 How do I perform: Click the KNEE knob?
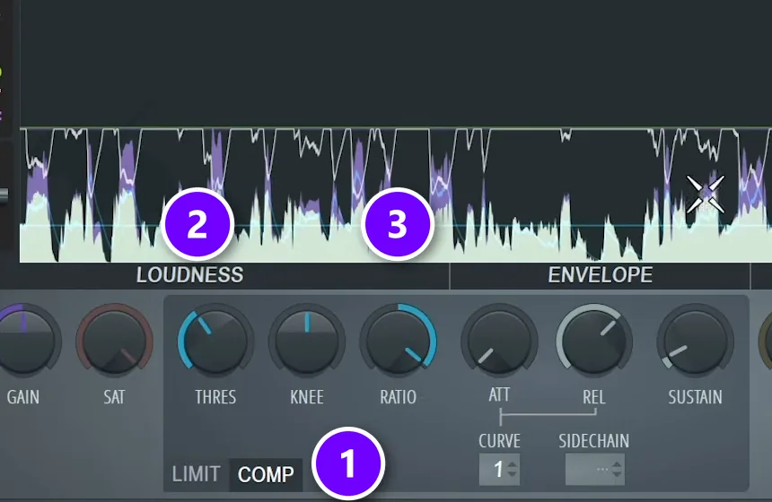(307, 342)
